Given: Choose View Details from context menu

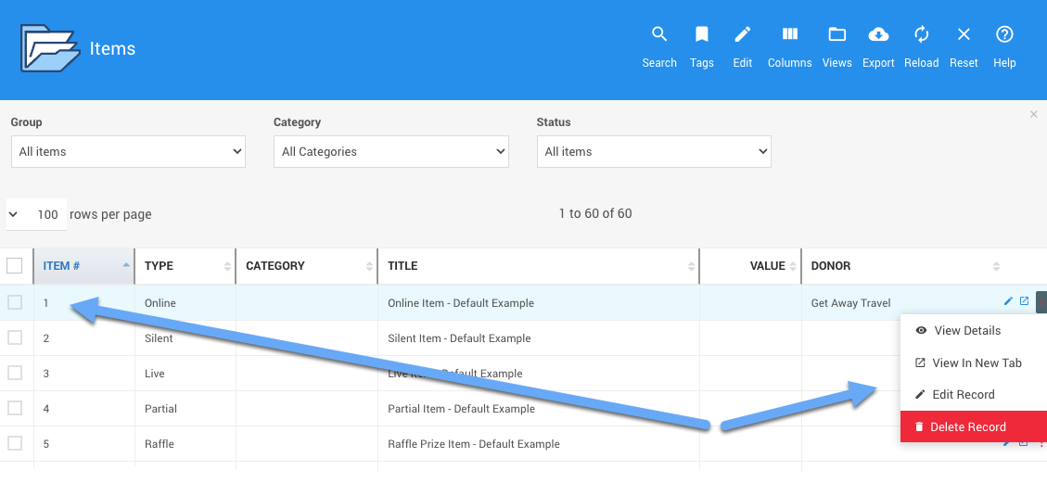Looking at the screenshot, I should 967,331.
